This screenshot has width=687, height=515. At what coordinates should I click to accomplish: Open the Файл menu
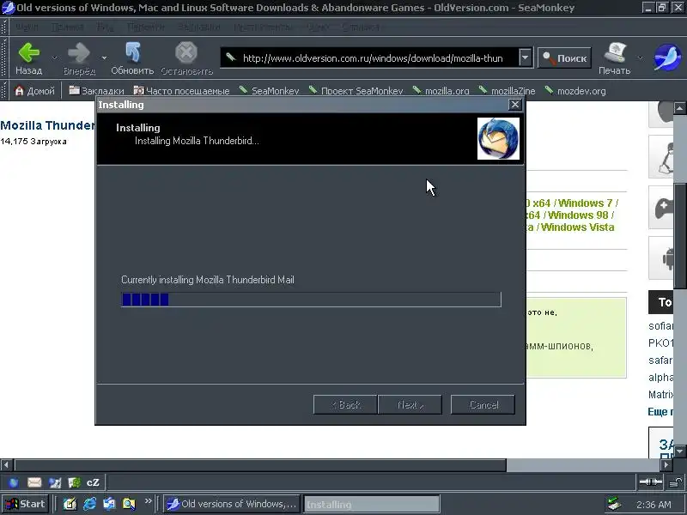coord(27,27)
